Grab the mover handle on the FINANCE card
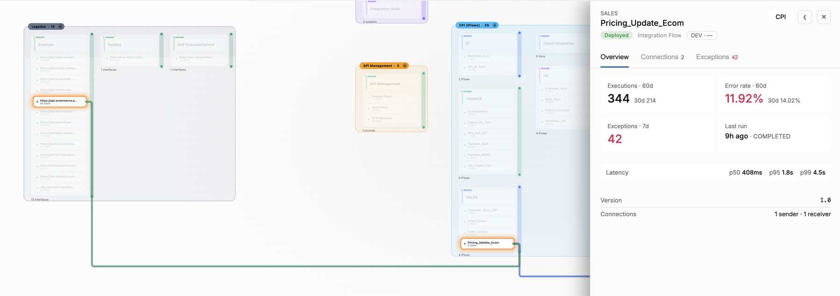 click(468, 91)
